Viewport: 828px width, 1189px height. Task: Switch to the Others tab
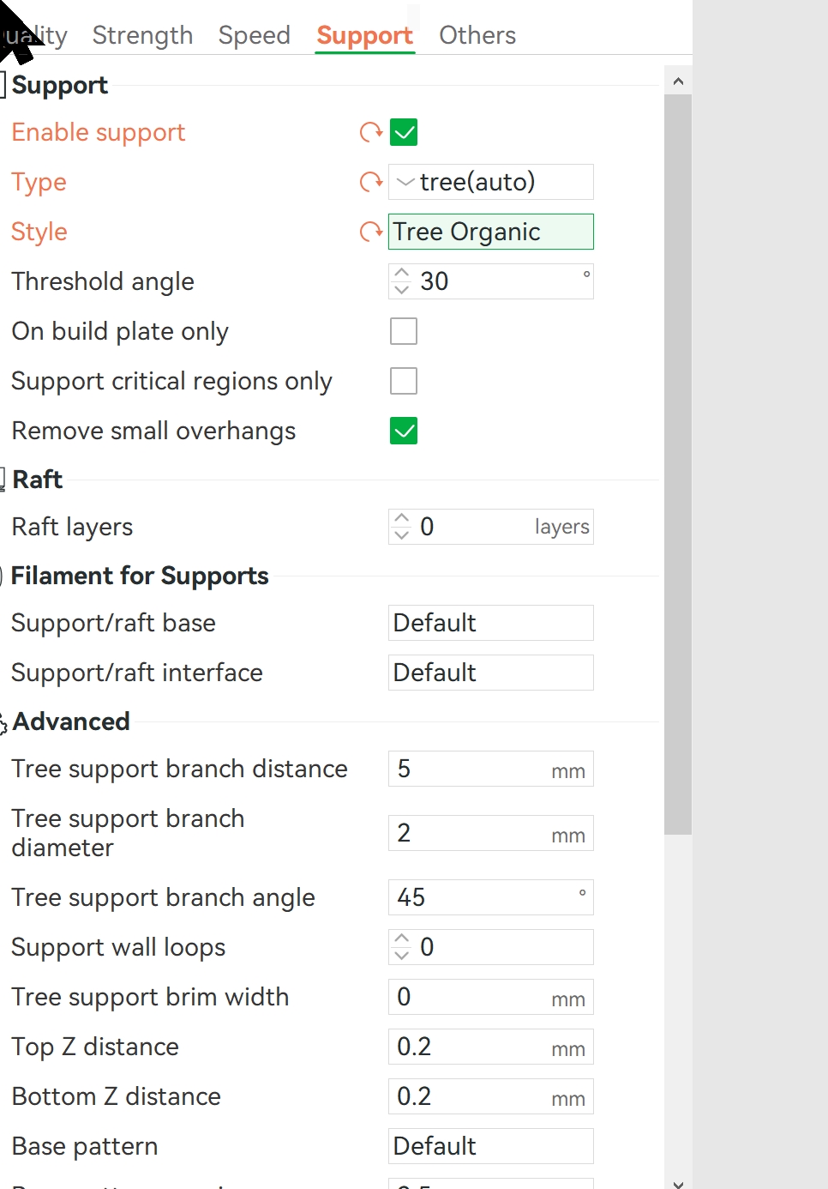[477, 35]
